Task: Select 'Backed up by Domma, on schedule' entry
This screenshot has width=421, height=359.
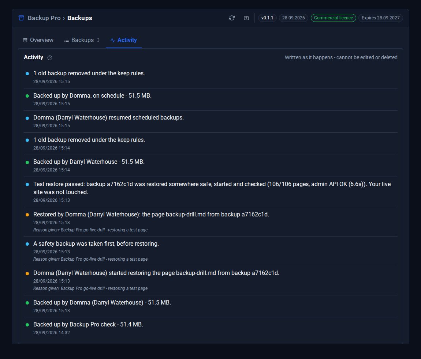Action: [210, 99]
